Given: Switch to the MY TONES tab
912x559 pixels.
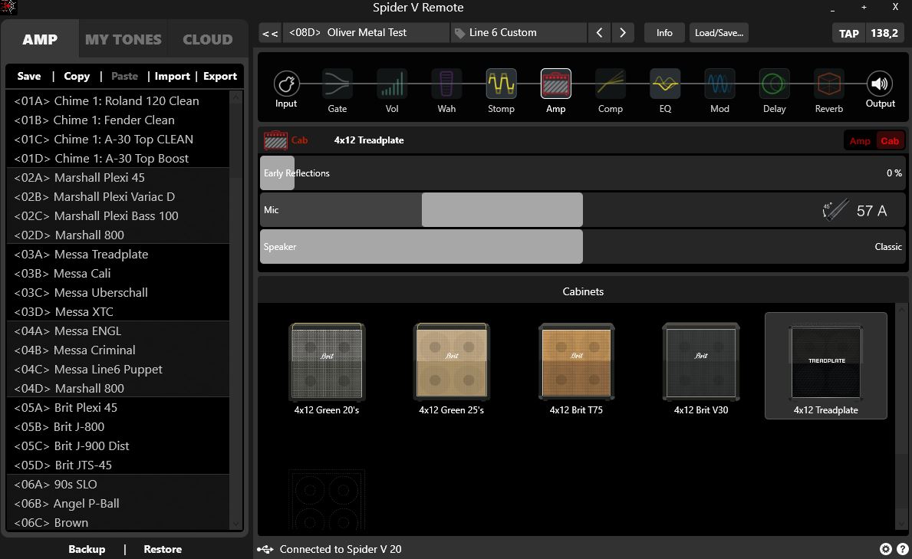Looking at the screenshot, I should 123,39.
